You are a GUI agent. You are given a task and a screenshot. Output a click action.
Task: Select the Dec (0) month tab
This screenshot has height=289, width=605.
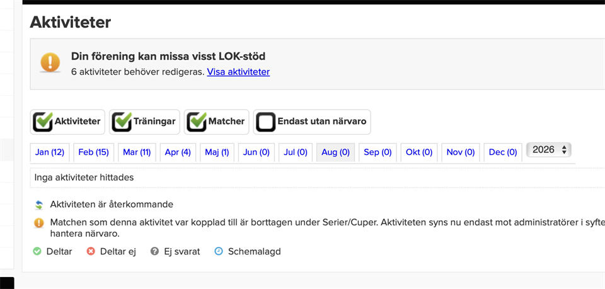pyautogui.click(x=503, y=152)
